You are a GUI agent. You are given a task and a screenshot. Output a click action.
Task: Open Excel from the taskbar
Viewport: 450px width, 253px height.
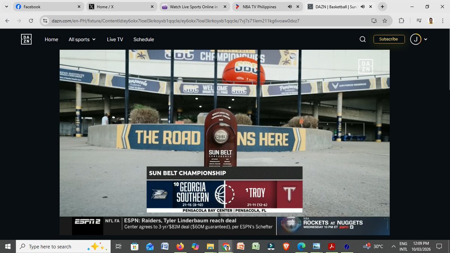(x=256, y=246)
